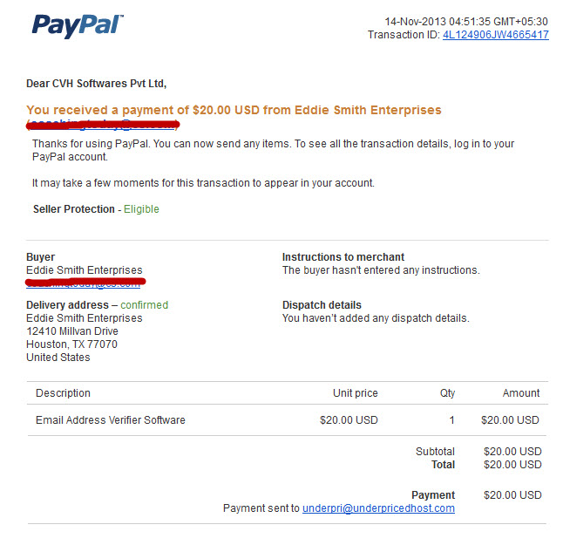Click the Total amount $20.00 USD
Viewport: 563px width, 552px height.
tap(512, 465)
